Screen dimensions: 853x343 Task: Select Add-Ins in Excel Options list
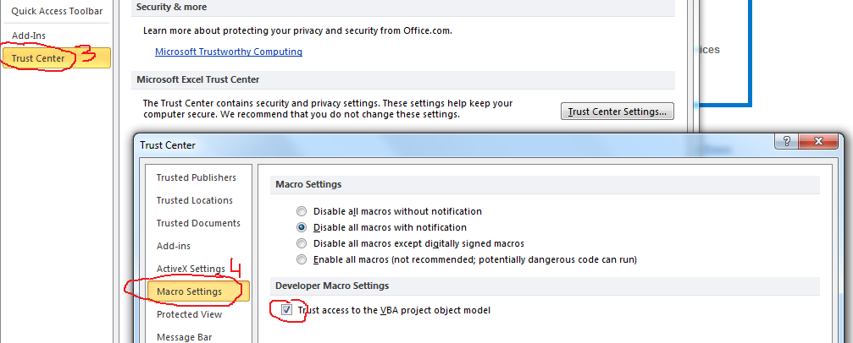[x=29, y=35]
